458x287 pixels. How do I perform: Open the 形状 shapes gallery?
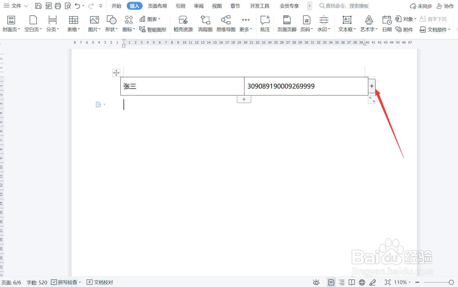111,24
